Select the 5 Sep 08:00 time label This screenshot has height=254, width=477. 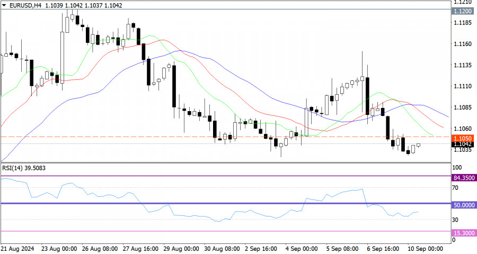(x=342, y=249)
